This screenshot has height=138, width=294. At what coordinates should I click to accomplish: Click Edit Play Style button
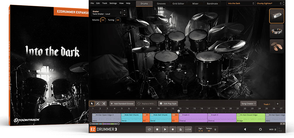pyautogui.click(x=168, y=104)
